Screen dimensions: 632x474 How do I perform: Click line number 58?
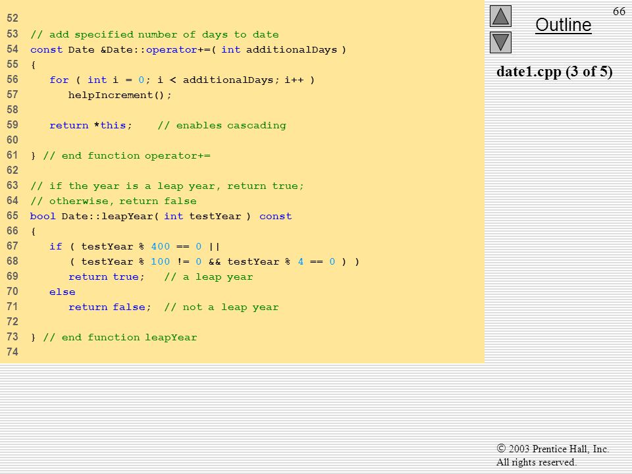13,110
